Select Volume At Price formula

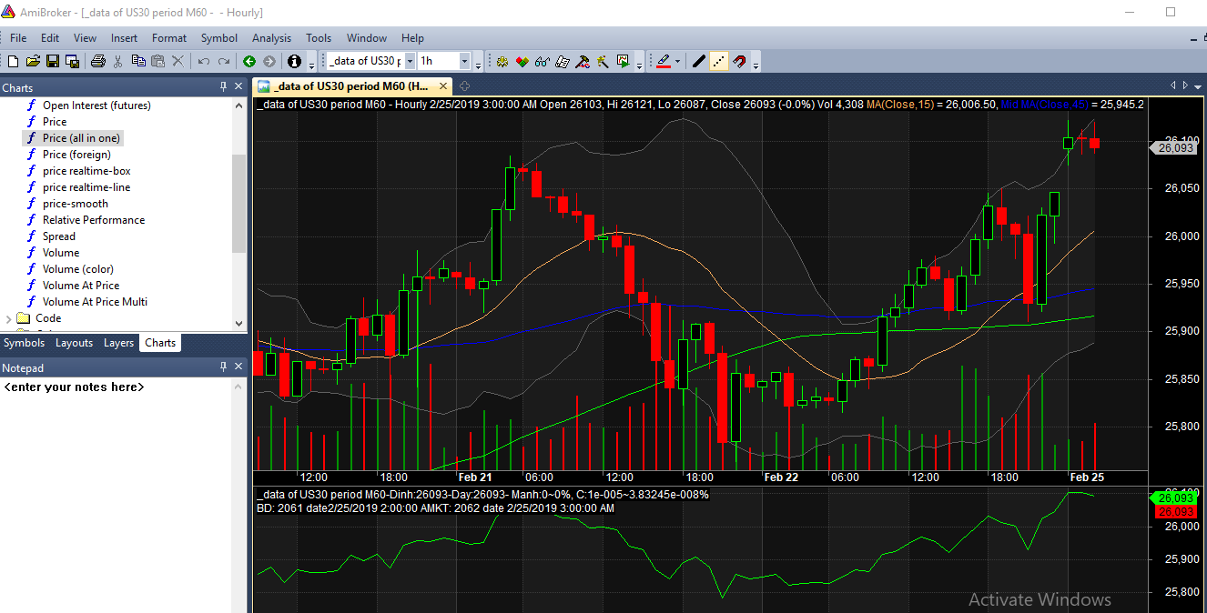(x=81, y=286)
